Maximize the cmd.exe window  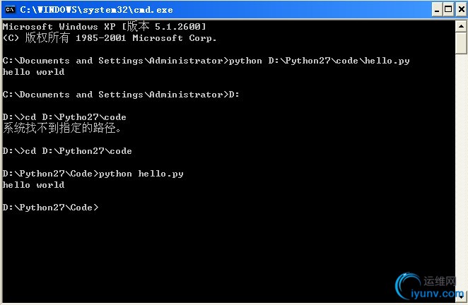tap(448, 10)
